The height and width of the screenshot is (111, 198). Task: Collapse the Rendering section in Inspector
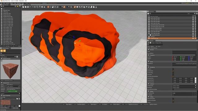tap(148, 67)
